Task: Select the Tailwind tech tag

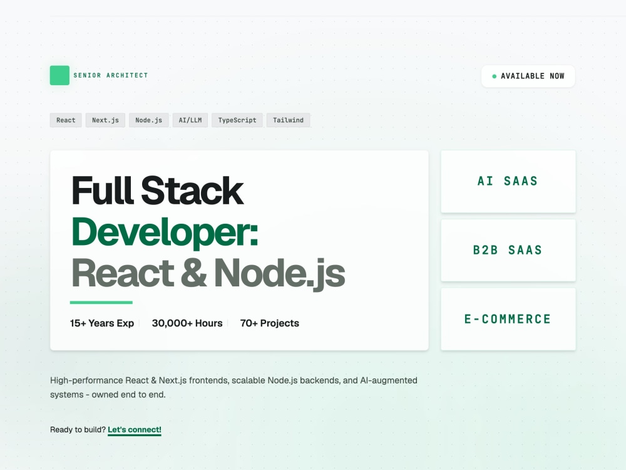Action: click(x=288, y=120)
